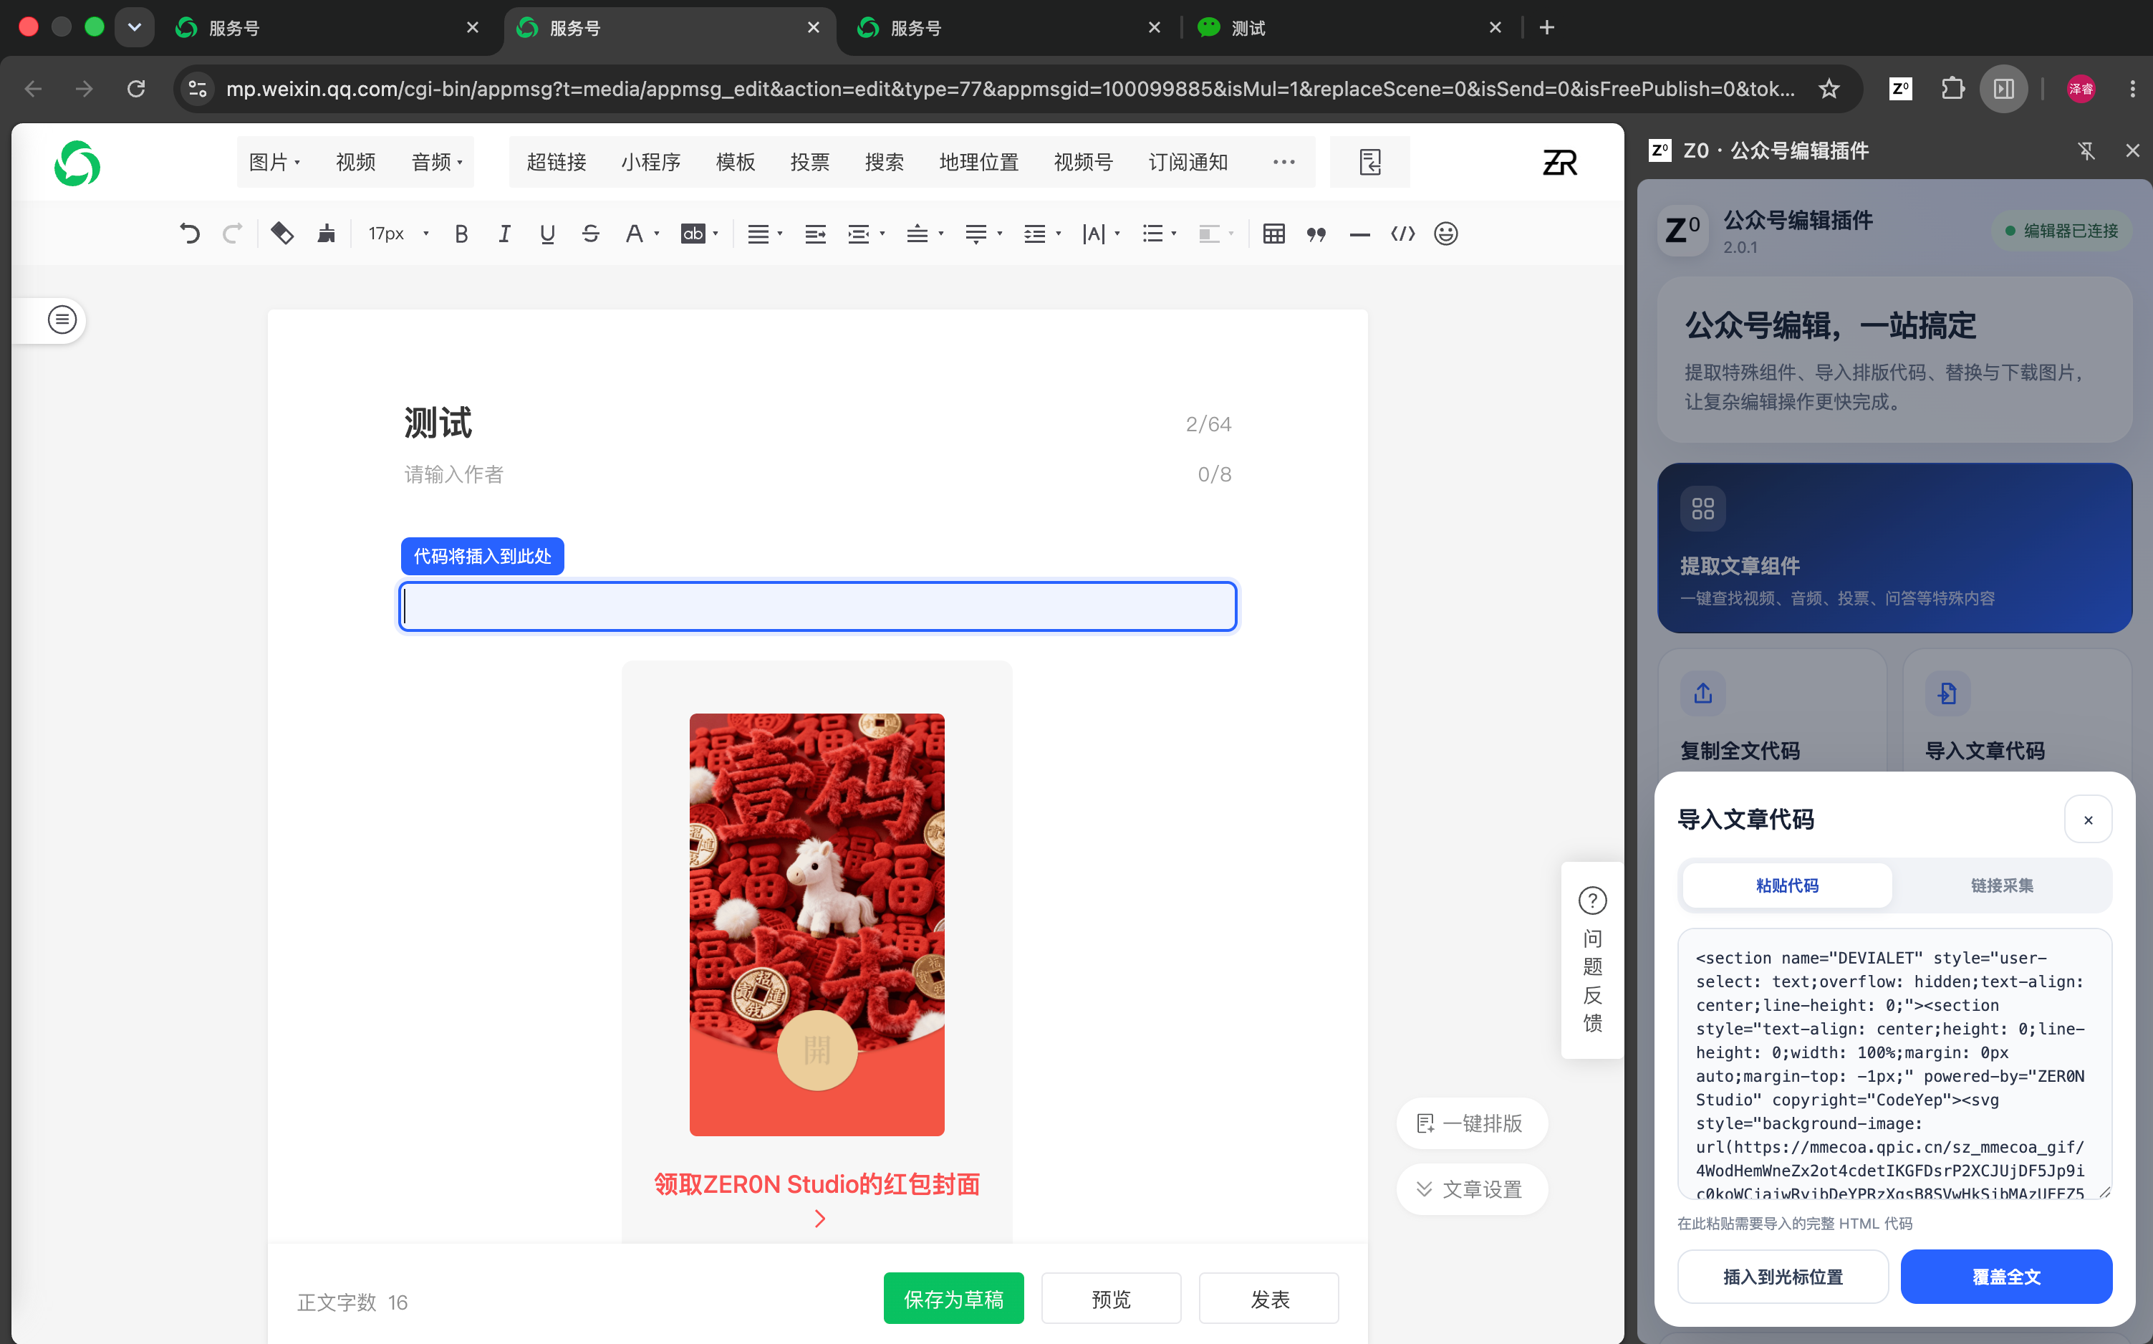Click the 覆盖全文 button

click(2005, 1277)
